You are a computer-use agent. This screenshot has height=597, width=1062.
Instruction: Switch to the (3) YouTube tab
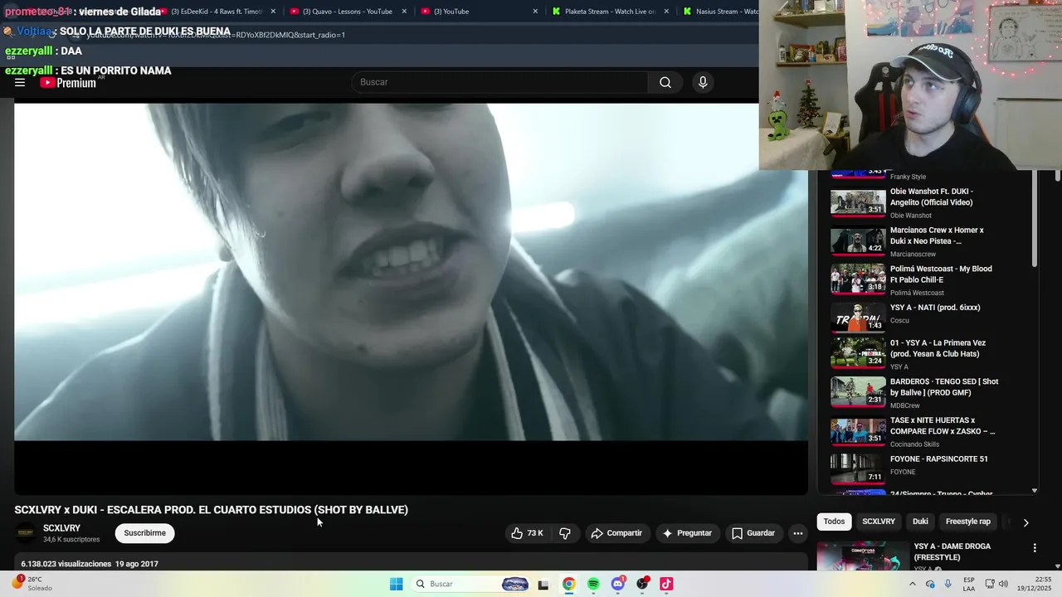pyautogui.click(x=479, y=12)
